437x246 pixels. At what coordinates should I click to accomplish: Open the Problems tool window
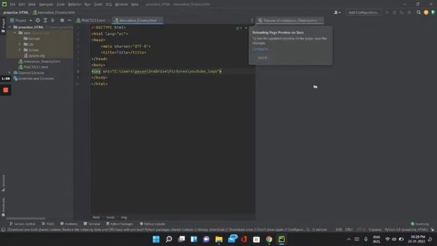(69, 223)
